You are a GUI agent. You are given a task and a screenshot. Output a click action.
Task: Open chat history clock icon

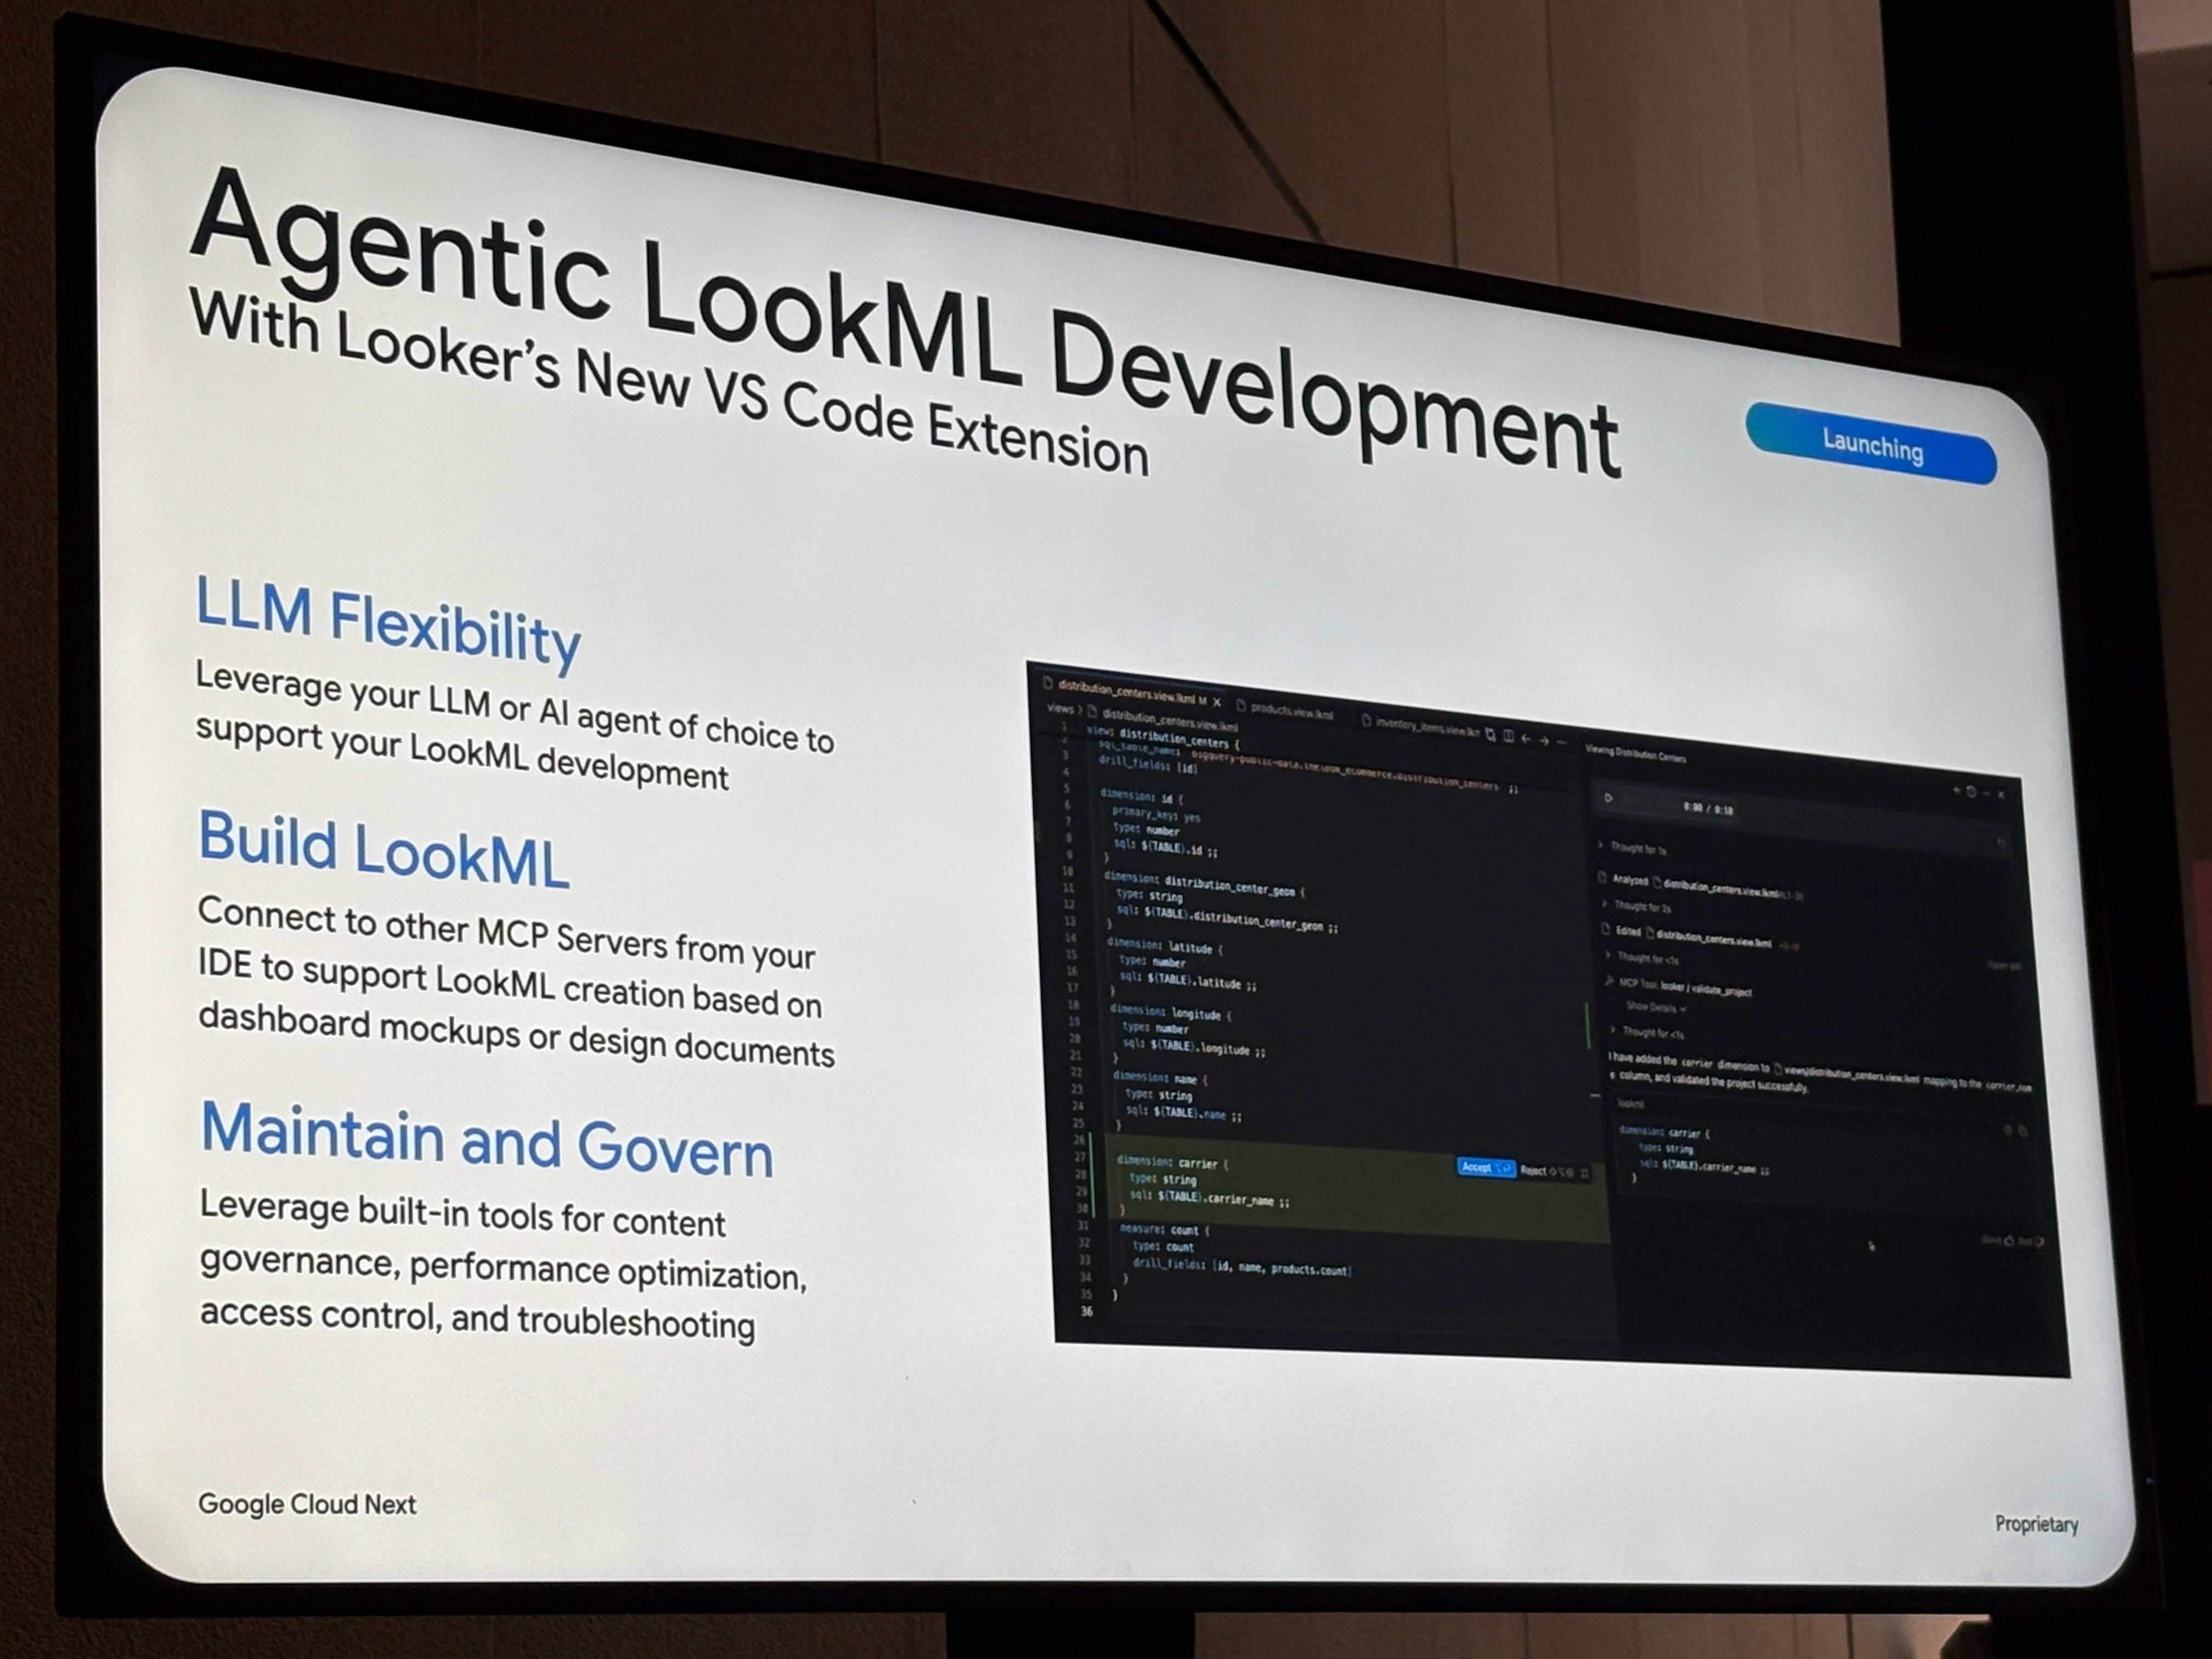(x=1971, y=792)
